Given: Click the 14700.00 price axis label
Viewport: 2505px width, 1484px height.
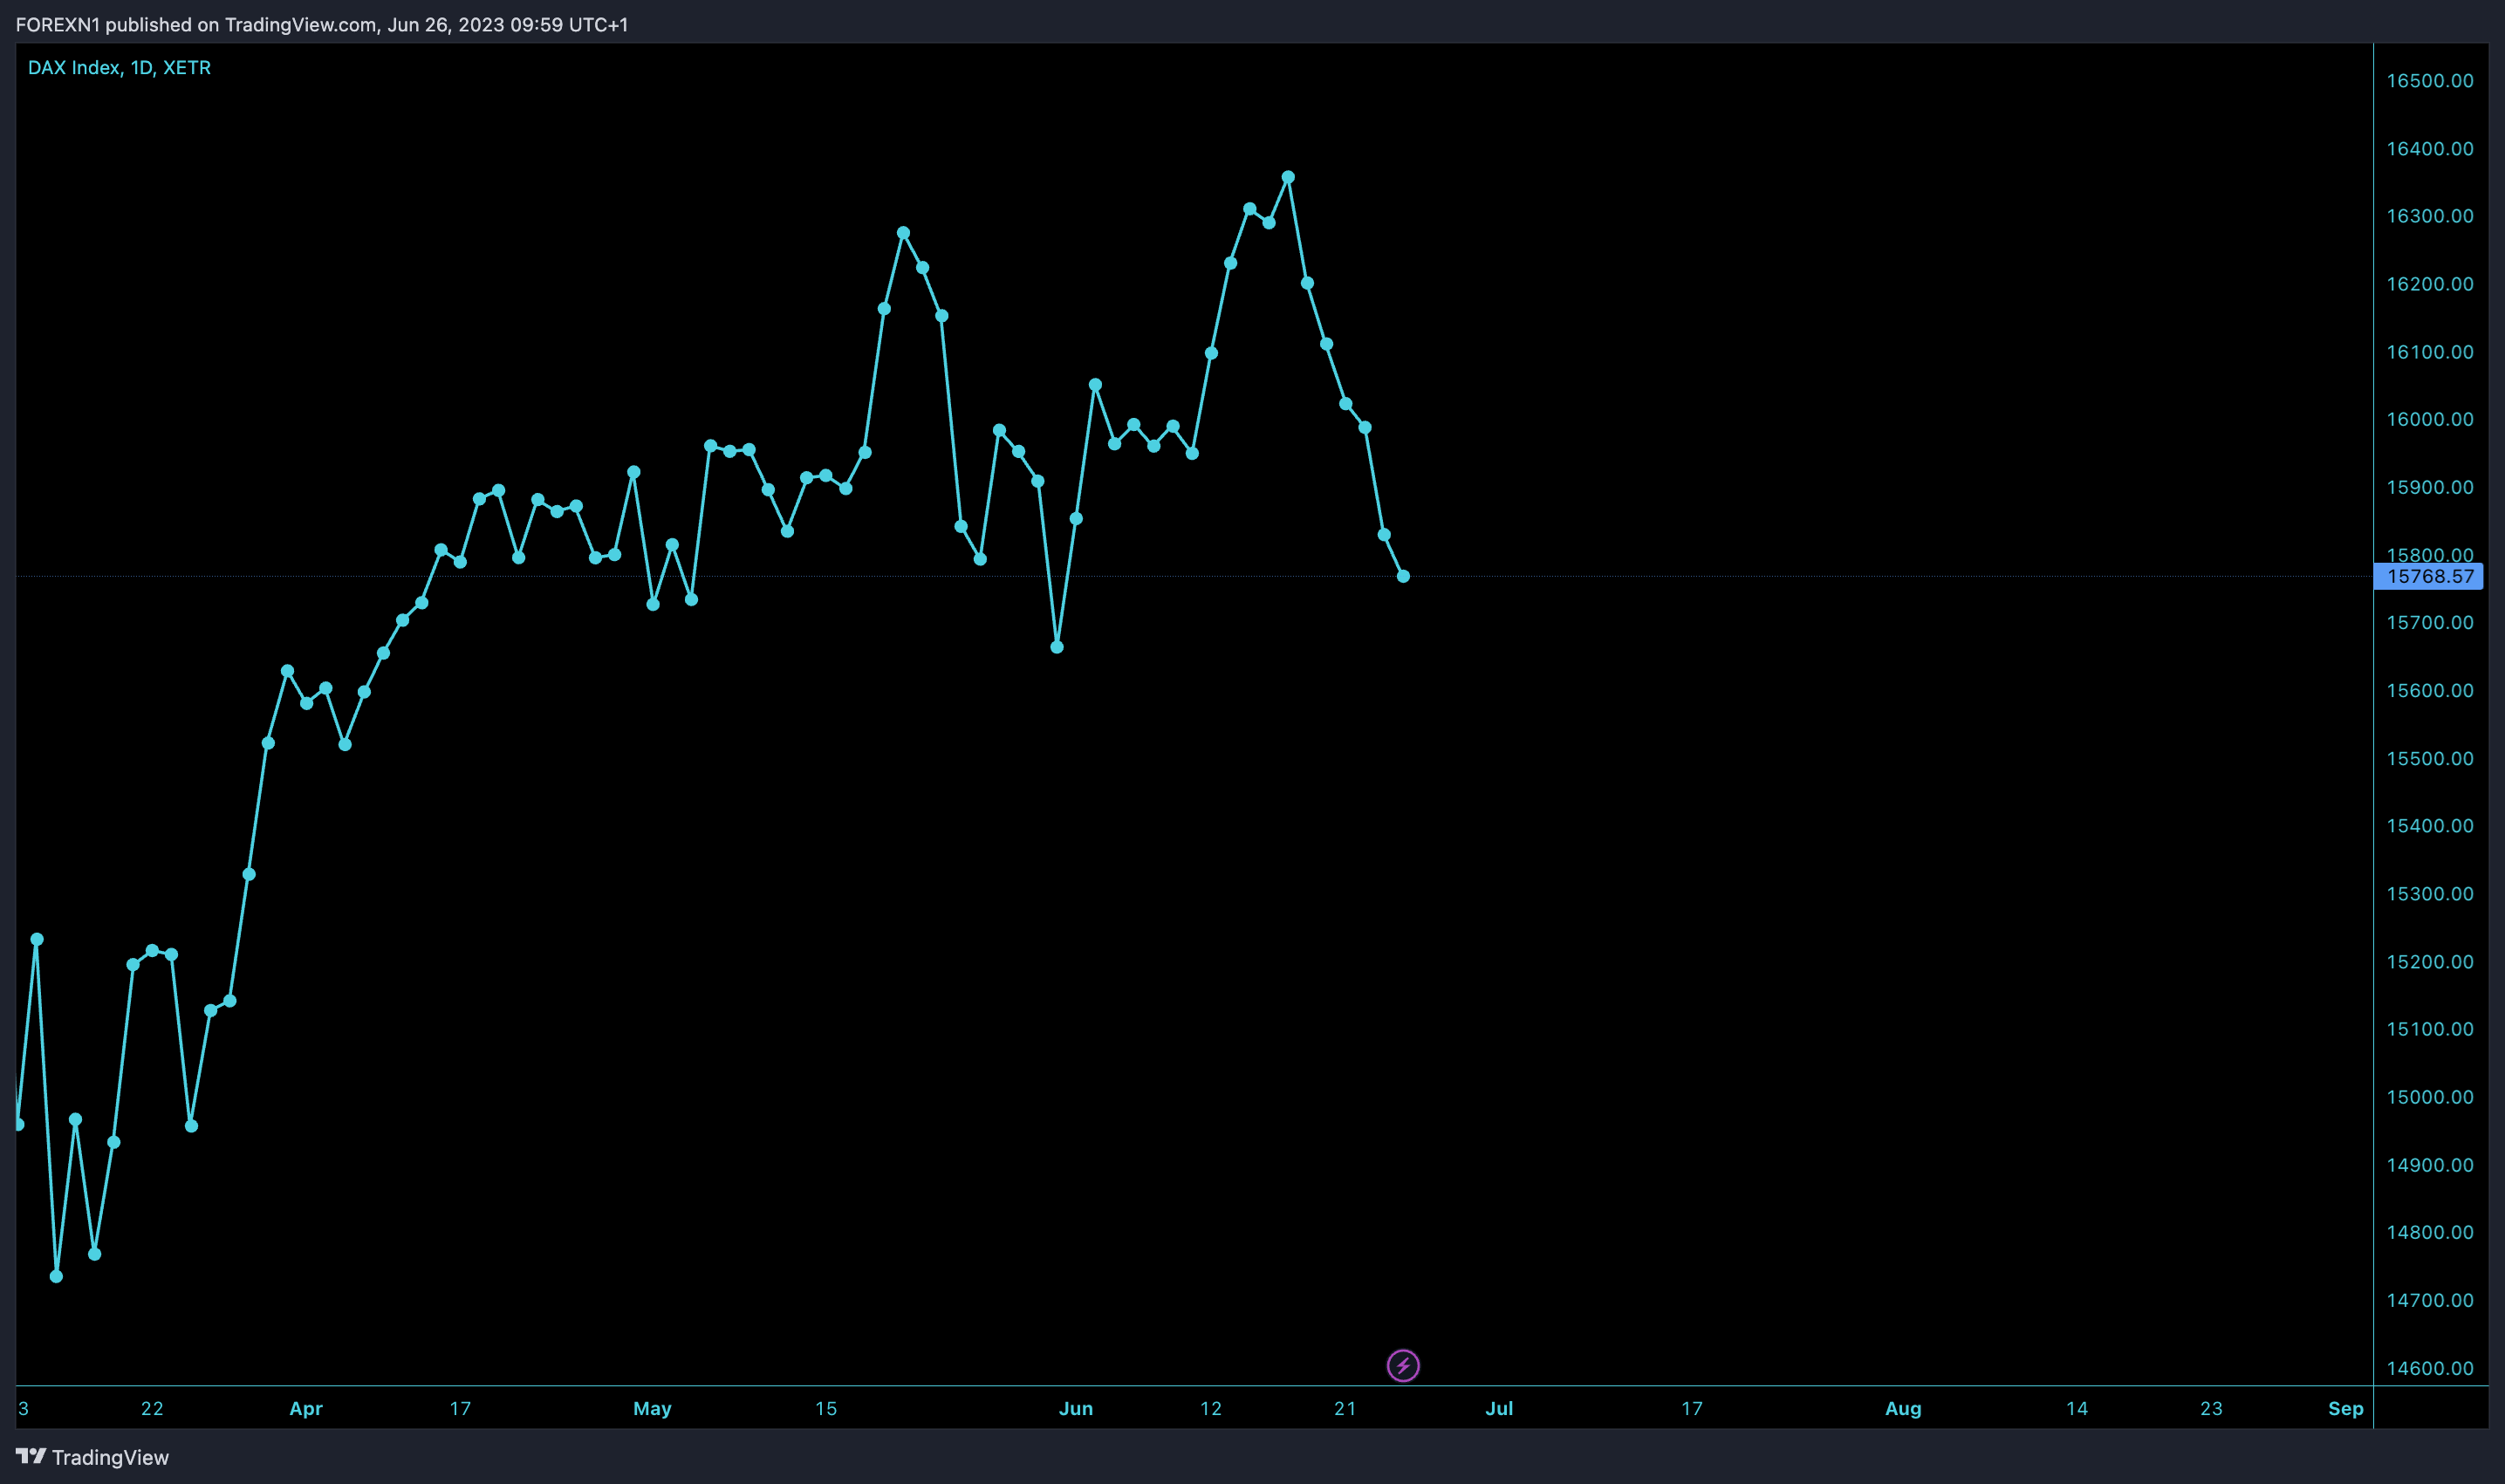Looking at the screenshot, I should tap(2430, 1300).
